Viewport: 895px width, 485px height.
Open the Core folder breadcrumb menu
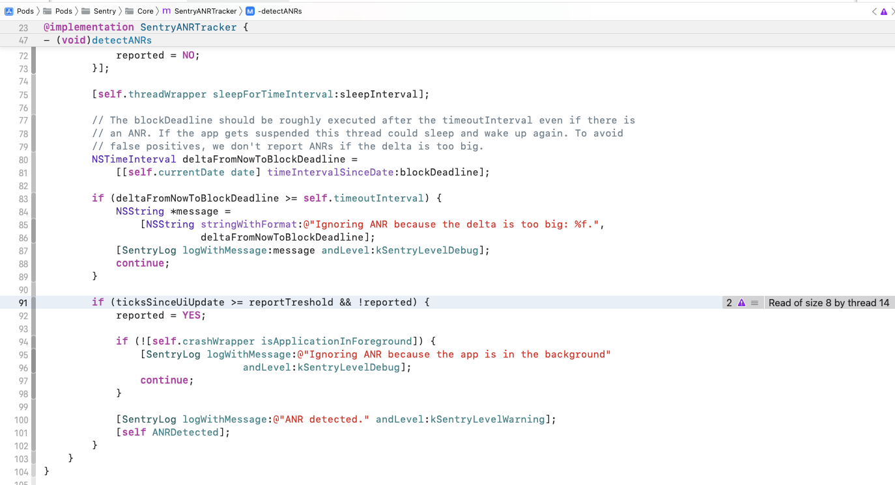140,11
